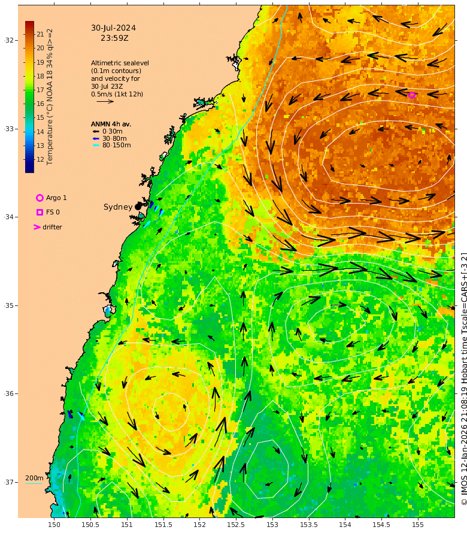Click the 153 longitude axis label

click(272, 525)
